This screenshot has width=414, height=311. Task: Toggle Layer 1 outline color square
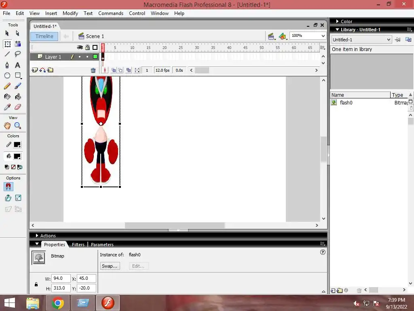(95, 57)
